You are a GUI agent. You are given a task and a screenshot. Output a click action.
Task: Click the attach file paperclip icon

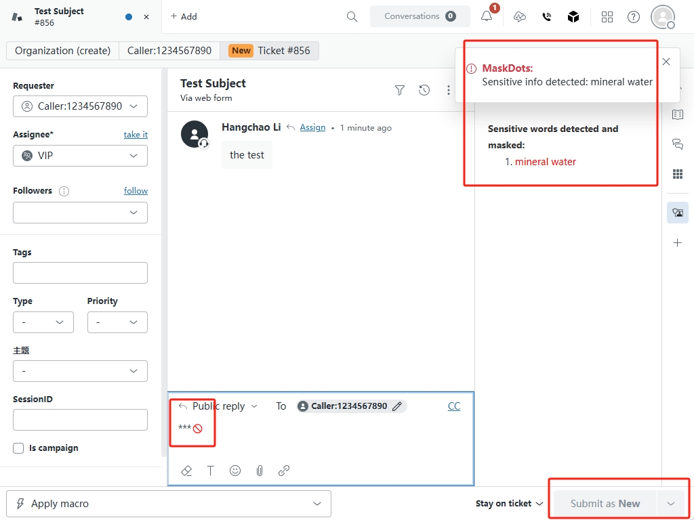pos(260,471)
